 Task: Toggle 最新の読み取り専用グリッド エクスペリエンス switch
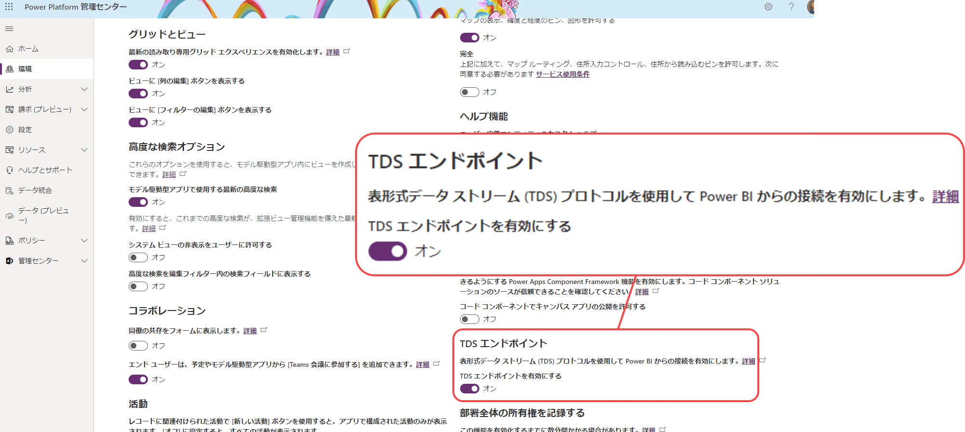pos(138,65)
